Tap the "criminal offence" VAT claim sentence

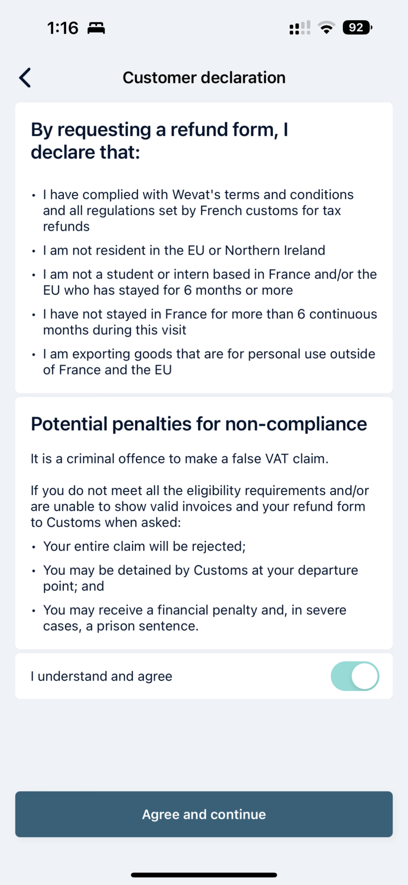pyautogui.click(x=180, y=459)
